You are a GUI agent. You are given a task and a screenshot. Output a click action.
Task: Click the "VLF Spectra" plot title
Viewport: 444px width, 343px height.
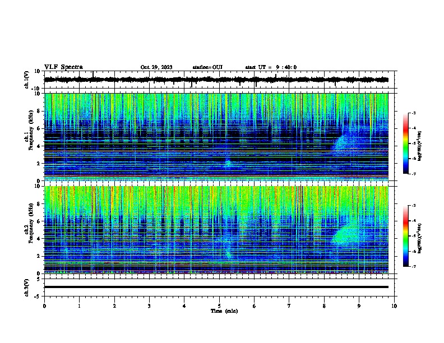[x=63, y=67]
